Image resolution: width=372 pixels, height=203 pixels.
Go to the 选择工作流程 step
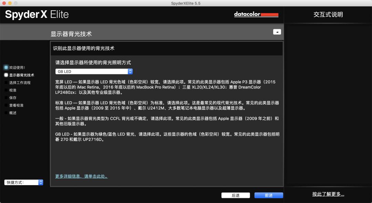(20, 83)
